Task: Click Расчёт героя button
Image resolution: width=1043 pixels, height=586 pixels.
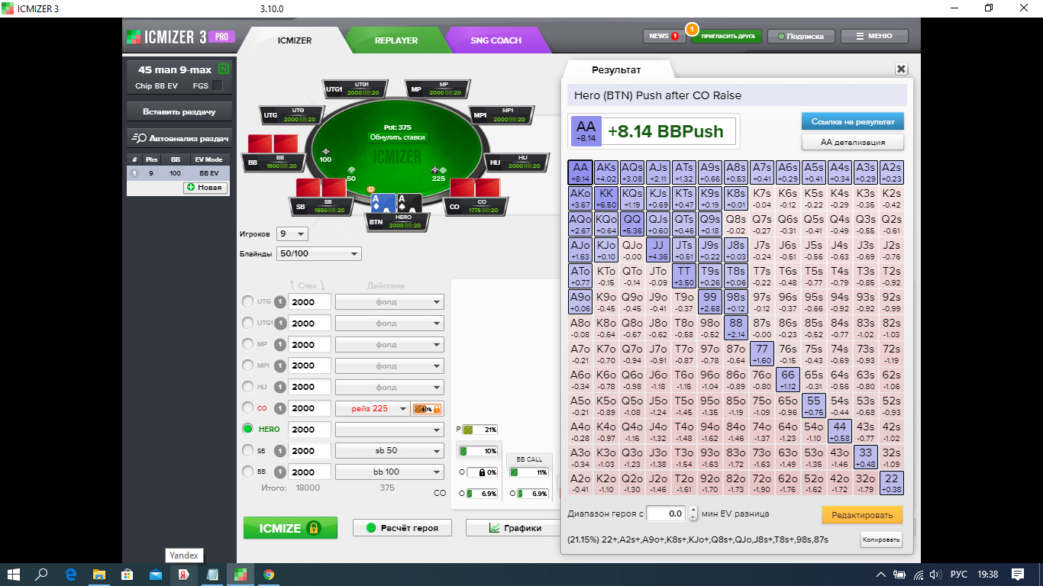Action: (402, 527)
